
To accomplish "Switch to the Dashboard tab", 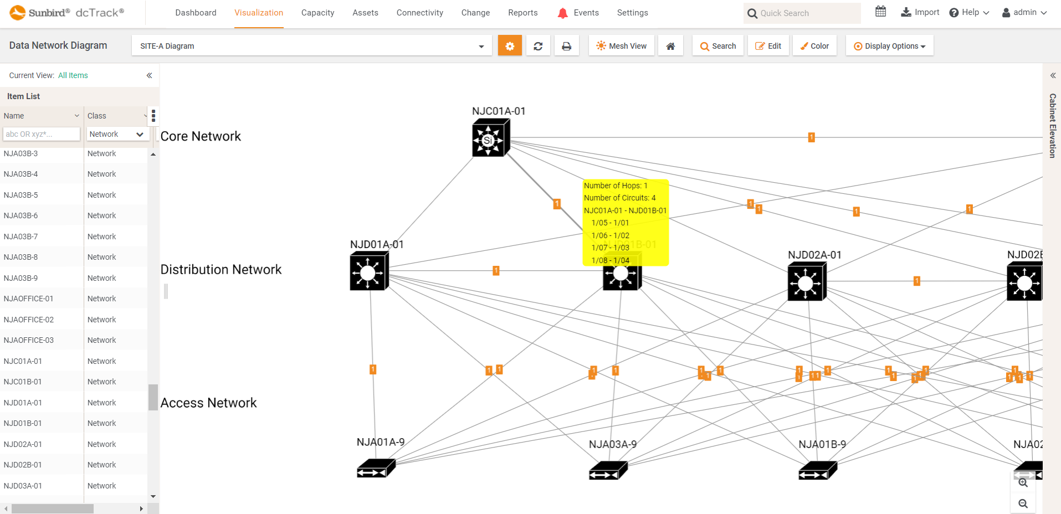I will (195, 12).
